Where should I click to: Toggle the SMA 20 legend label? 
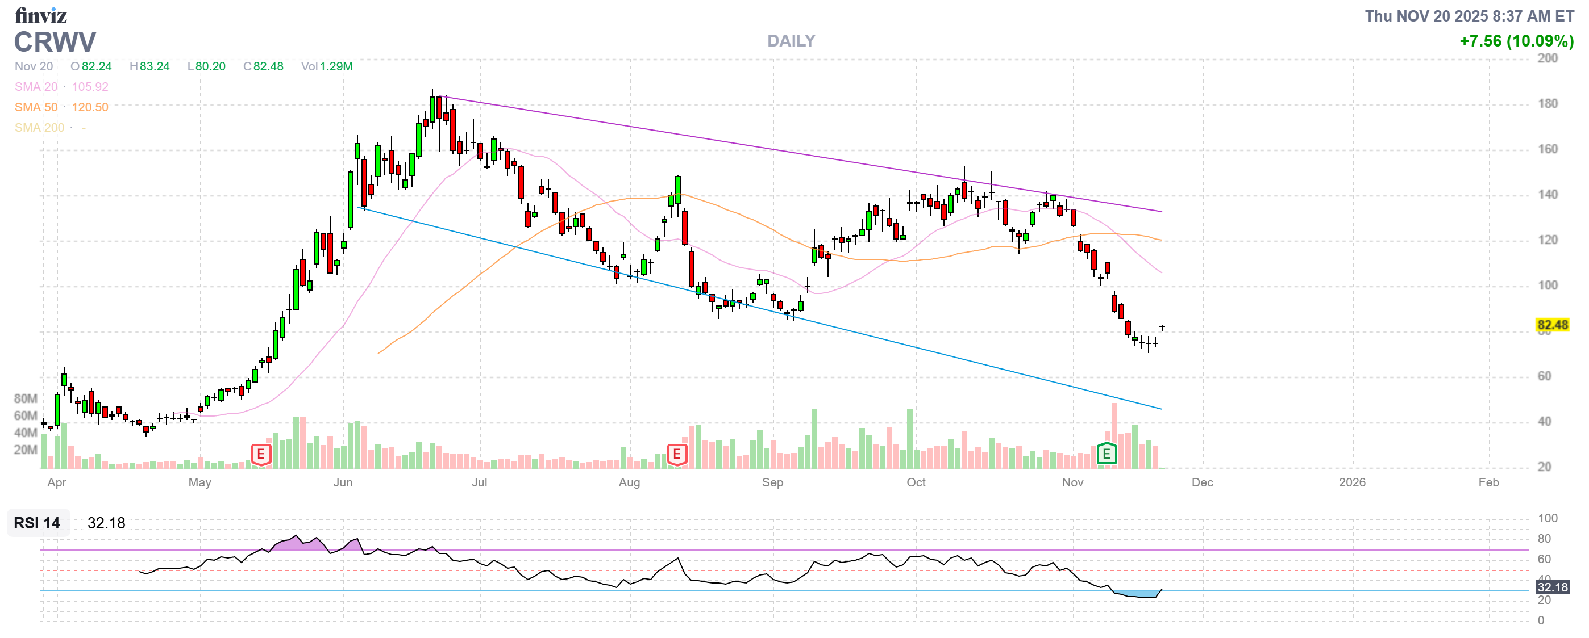point(36,87)
